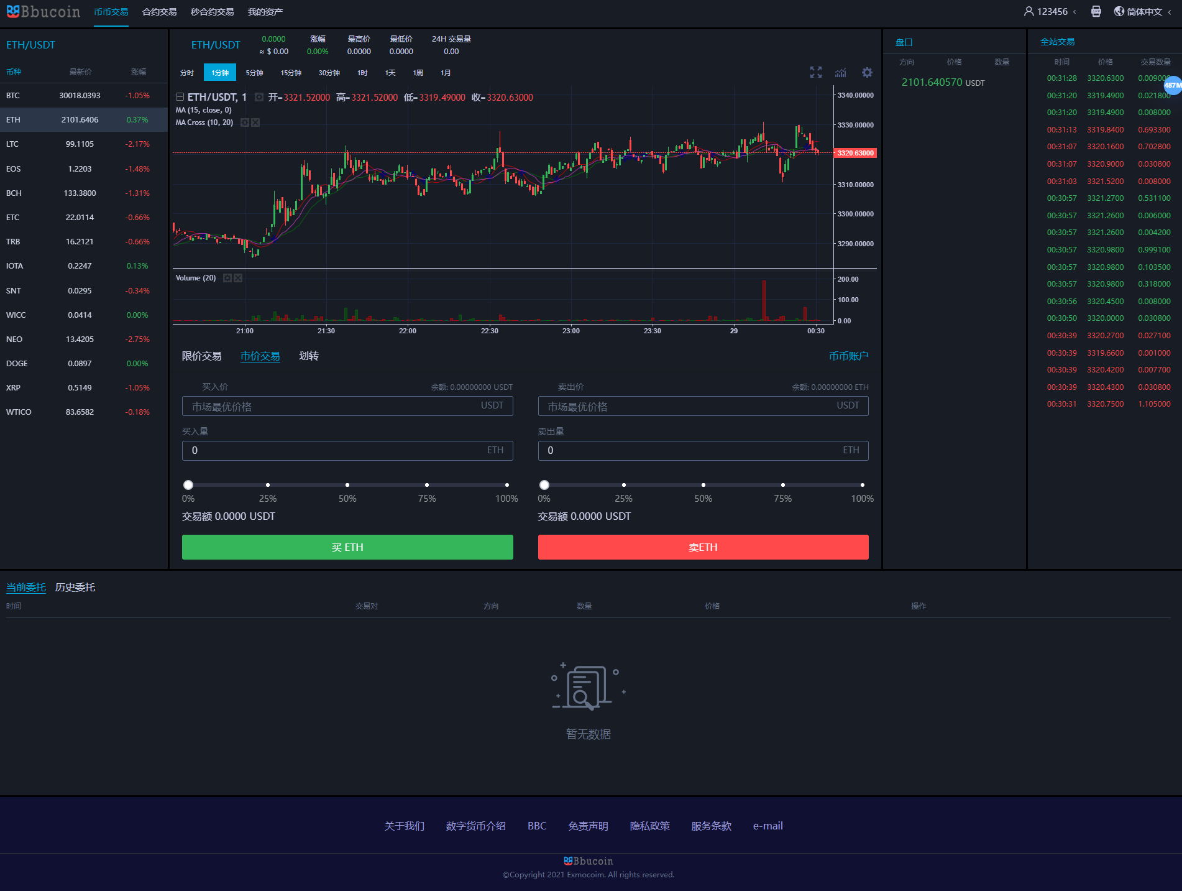The image size is (1182, 891).
Task: Set buy amount slider to 50%
Action: pyautogui.click(x=347, y=485)
